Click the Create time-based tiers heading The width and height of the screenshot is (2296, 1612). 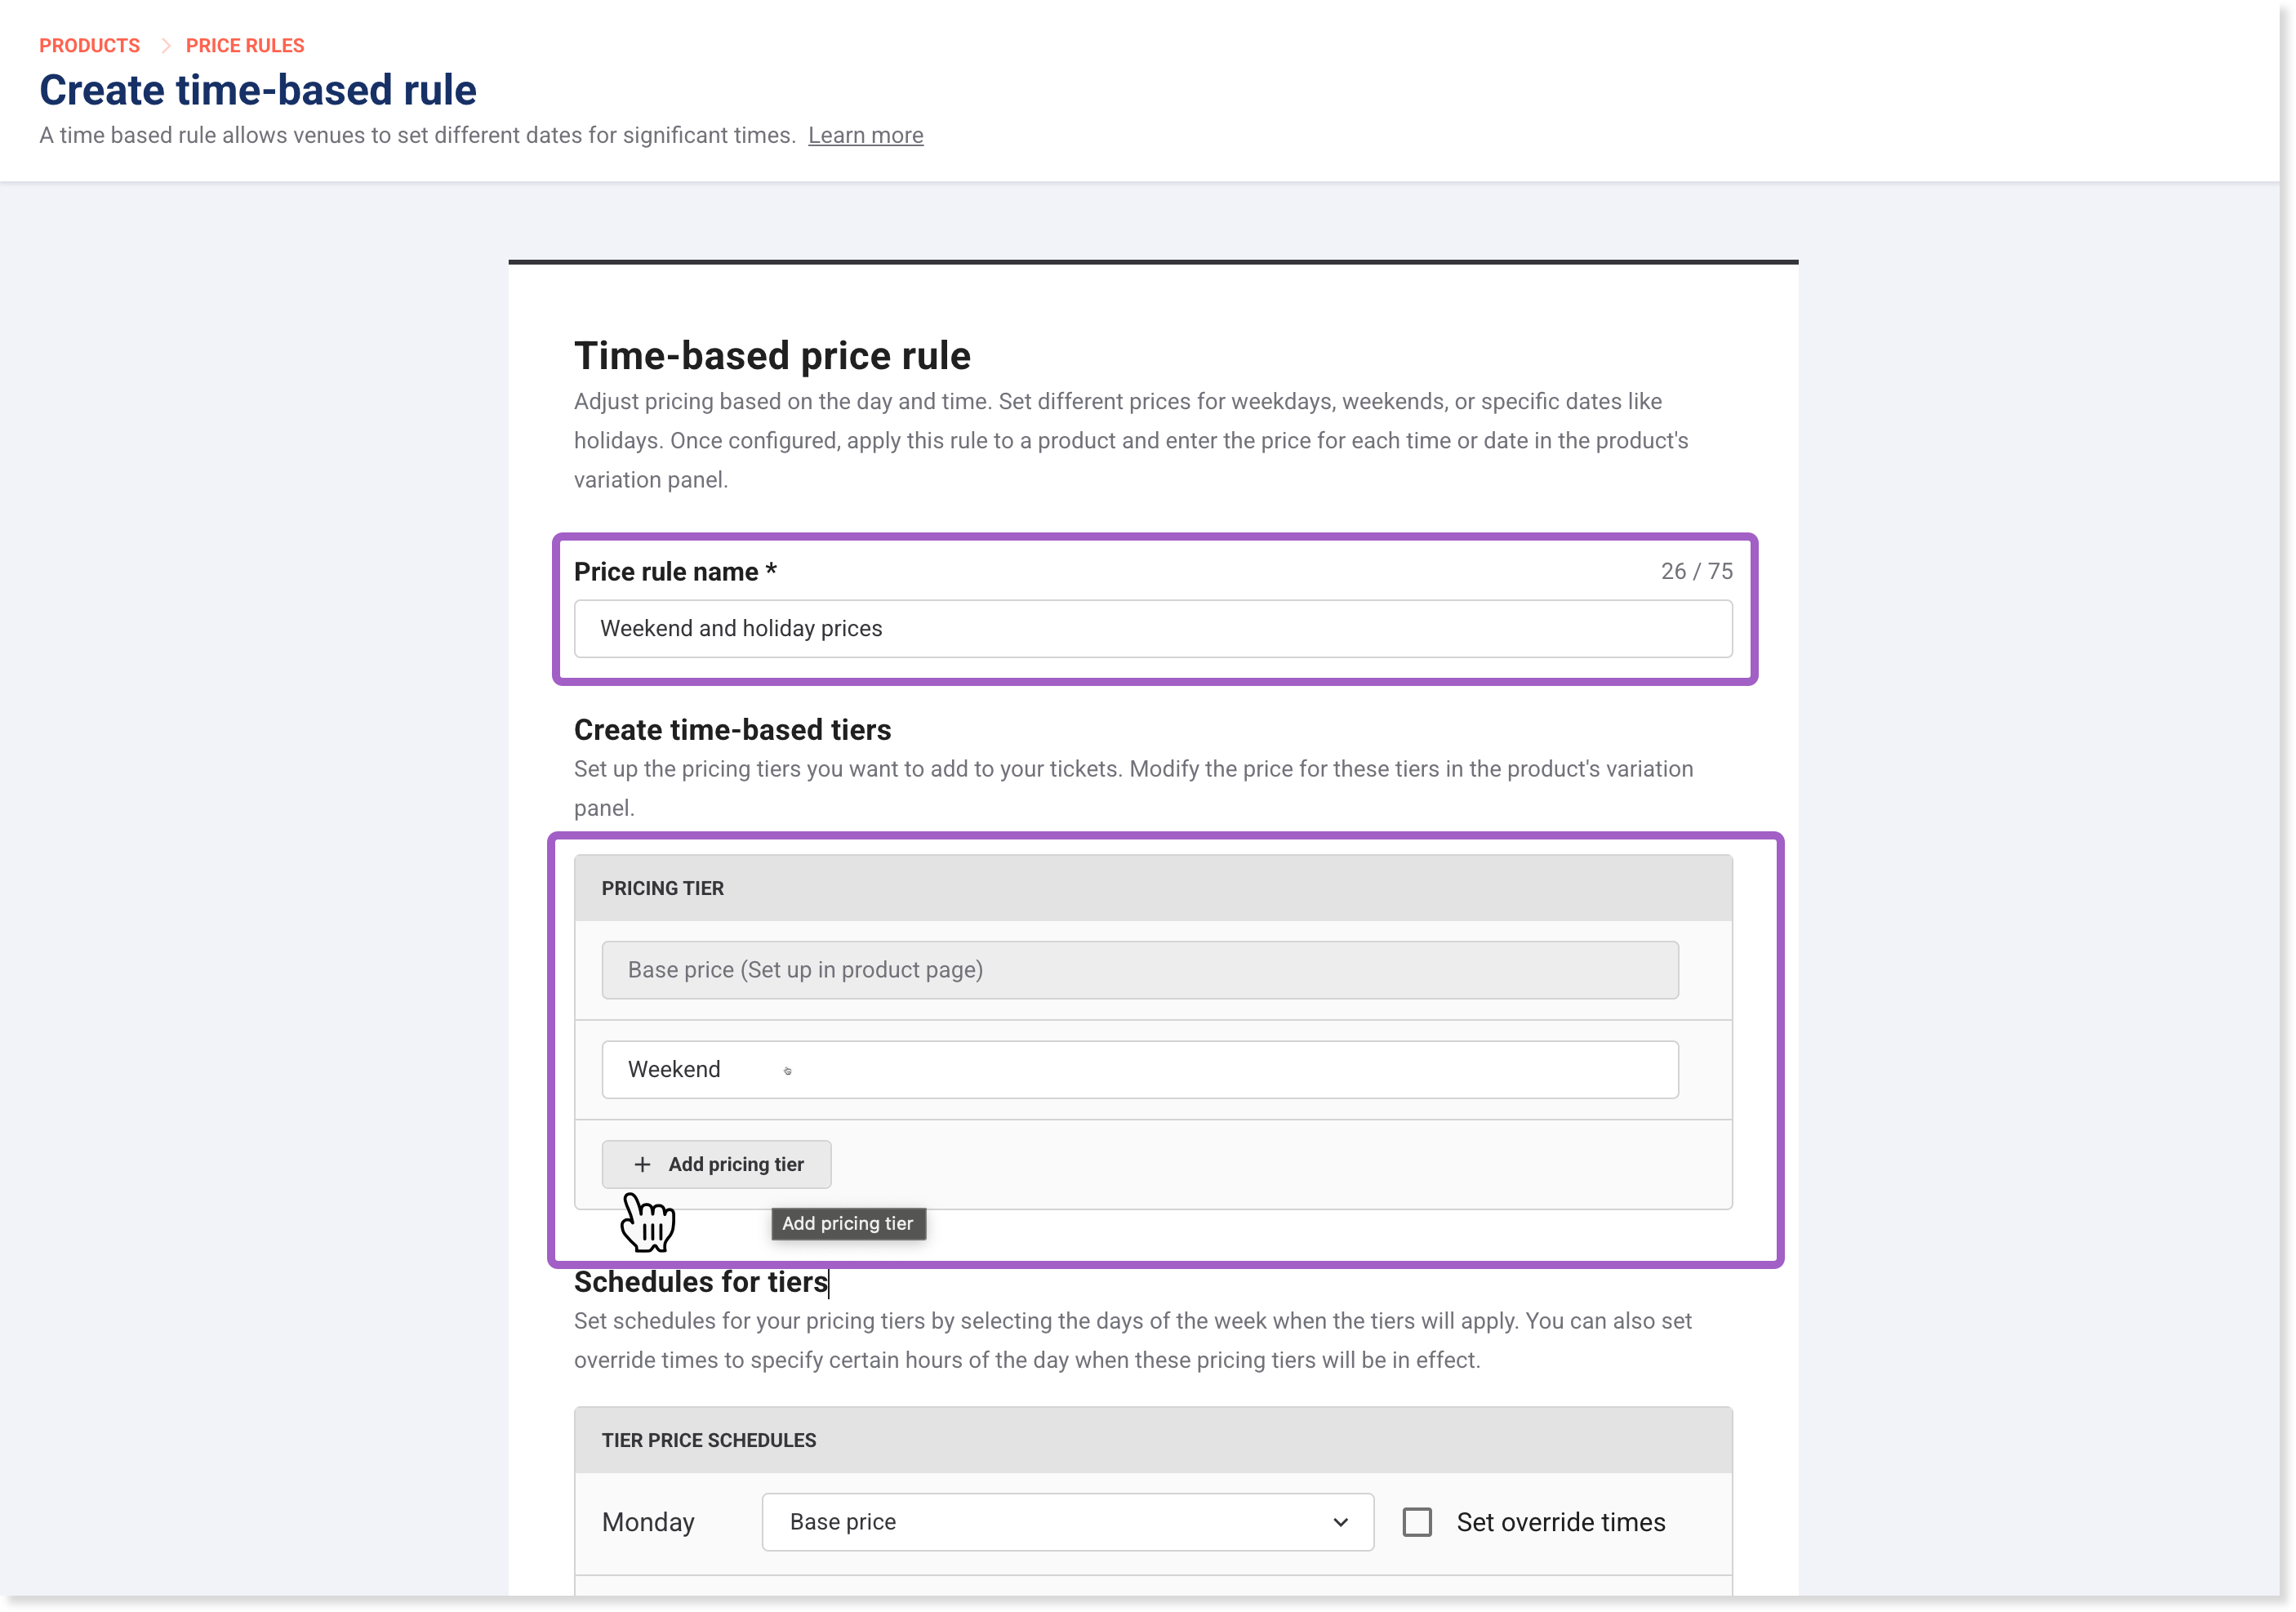click(732, 729)
